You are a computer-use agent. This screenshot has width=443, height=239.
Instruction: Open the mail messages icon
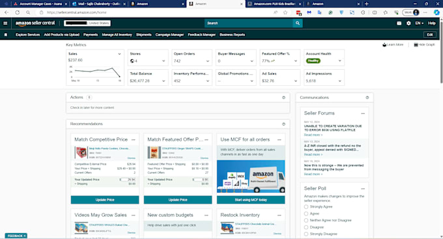[x=399, y=23]
